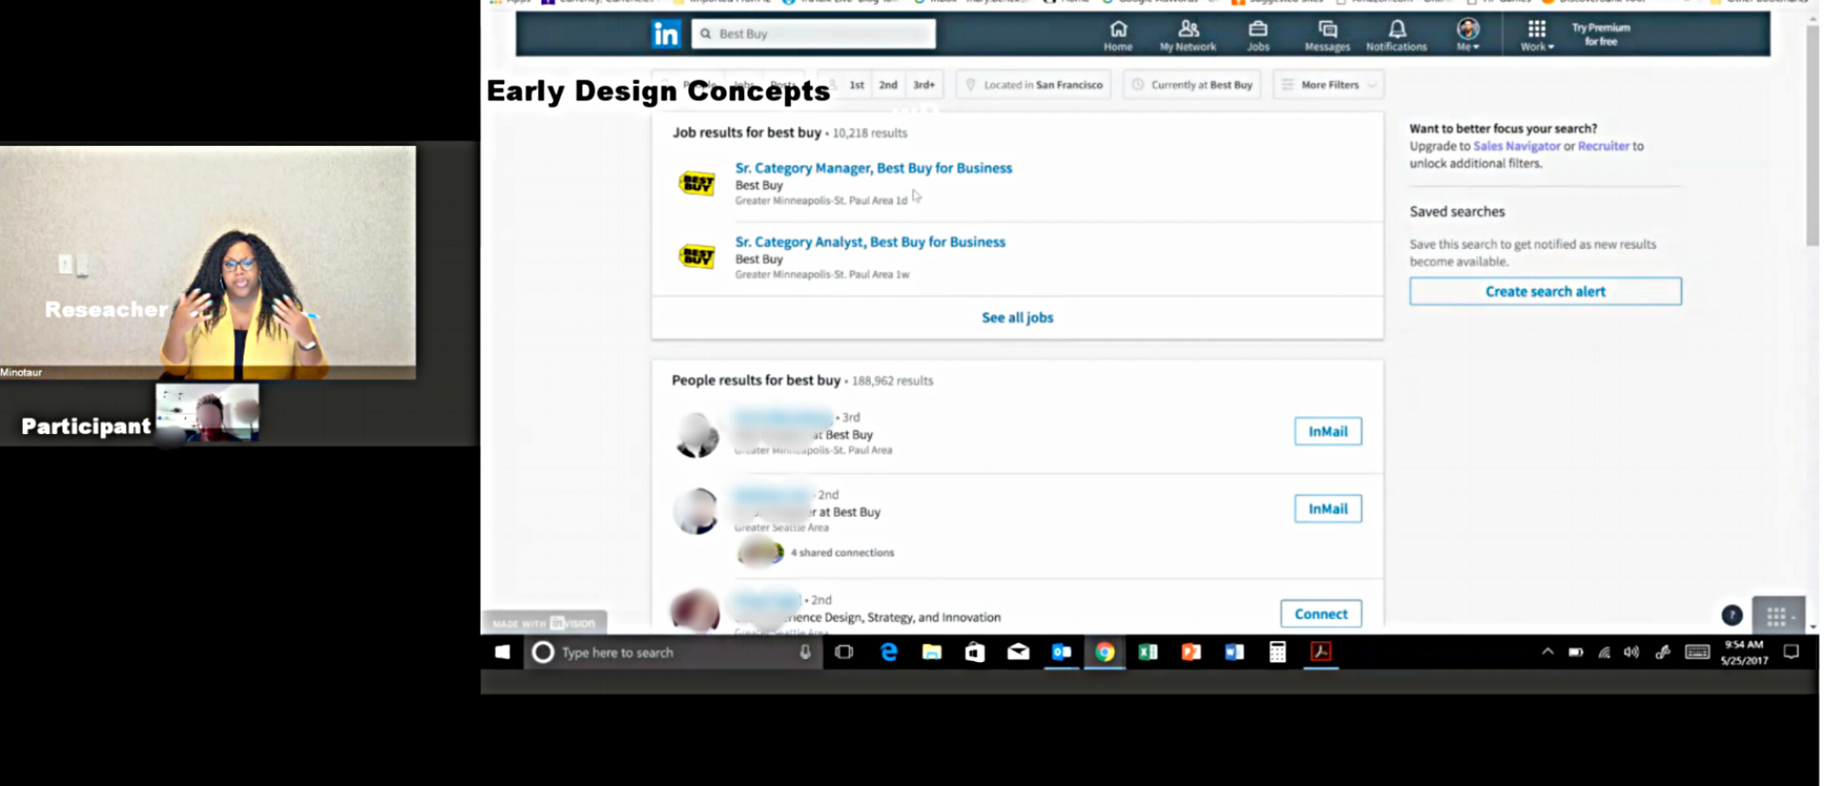The height and width of the screenshot is (786, 1824).
Task: Open the Notifications bell icon
Action: (1397, 35)
